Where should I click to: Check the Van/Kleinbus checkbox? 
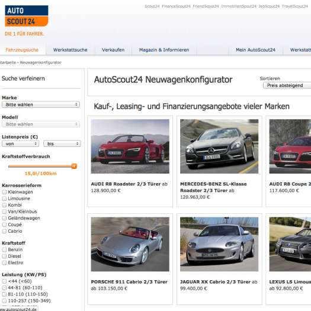(x=4, y=211)
